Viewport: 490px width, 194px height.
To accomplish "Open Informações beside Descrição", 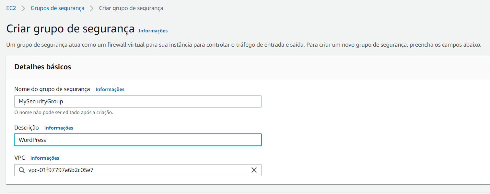I will click(59, 128).
